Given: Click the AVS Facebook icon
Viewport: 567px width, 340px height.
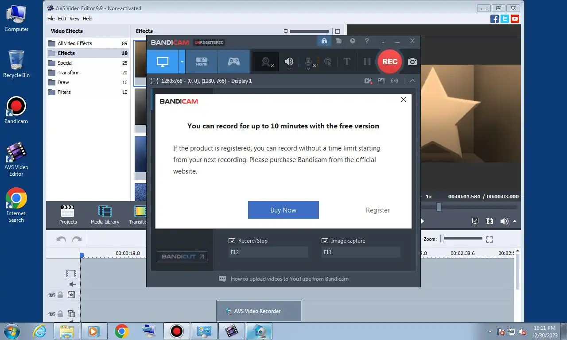Looking at the screenshot, I should 495,19.
